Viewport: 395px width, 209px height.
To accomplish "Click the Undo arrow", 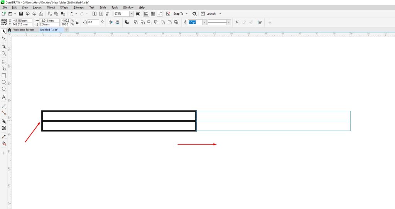I will point(71,14).
